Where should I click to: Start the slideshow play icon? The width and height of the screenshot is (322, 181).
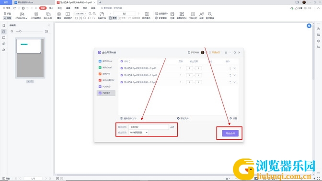click(59, 15)
